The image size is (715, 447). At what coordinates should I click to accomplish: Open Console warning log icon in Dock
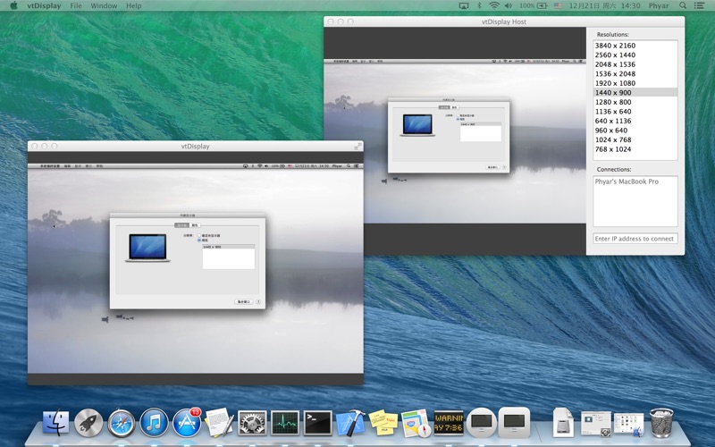[x=449, y=423]
